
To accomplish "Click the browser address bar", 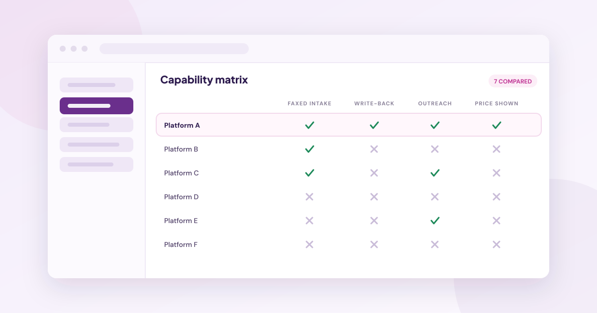I will pos(174,49).
